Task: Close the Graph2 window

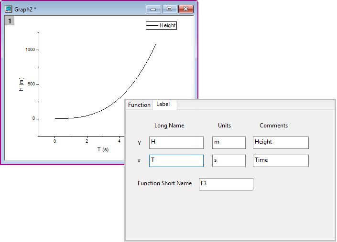Action: (x=185, y=9)
